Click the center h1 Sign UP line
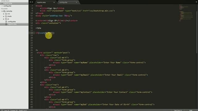 (56, 21)
